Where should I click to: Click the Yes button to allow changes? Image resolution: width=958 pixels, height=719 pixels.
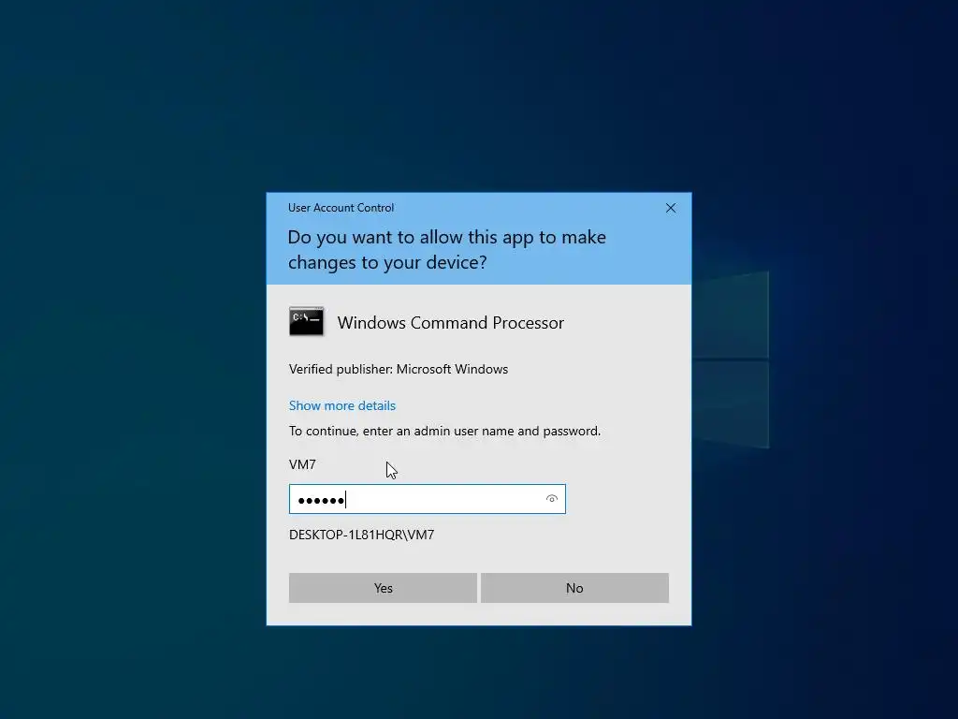pos(383,588)
